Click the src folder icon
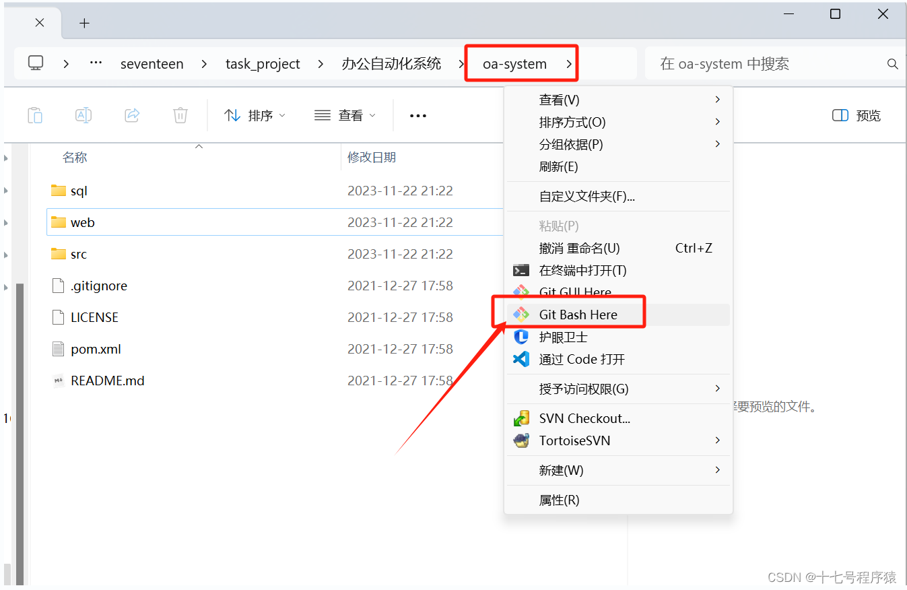This screenshot has height=590, width=907. [59, 254]
